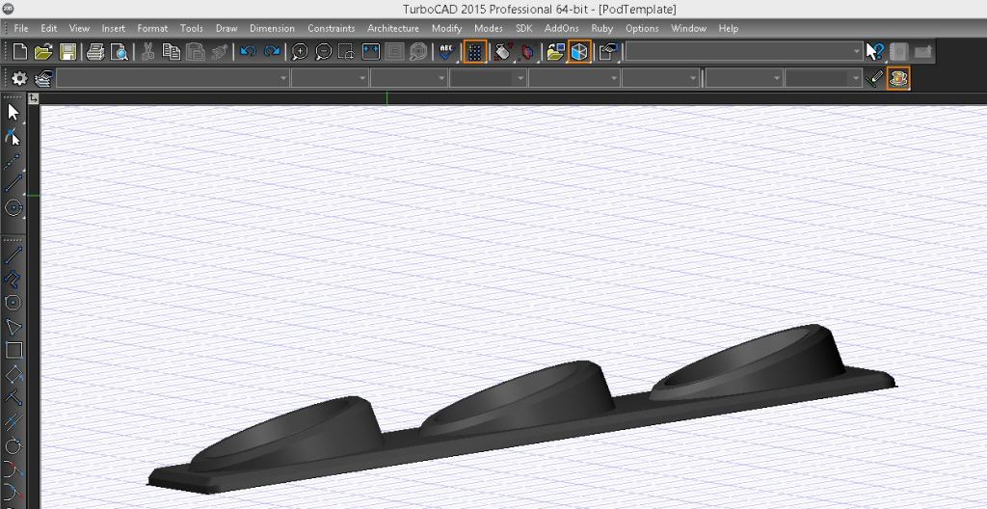The width and height of the screenshot is (987, 509).
Task: Zoom in on the drawing
Action: [x=300, y=52]
